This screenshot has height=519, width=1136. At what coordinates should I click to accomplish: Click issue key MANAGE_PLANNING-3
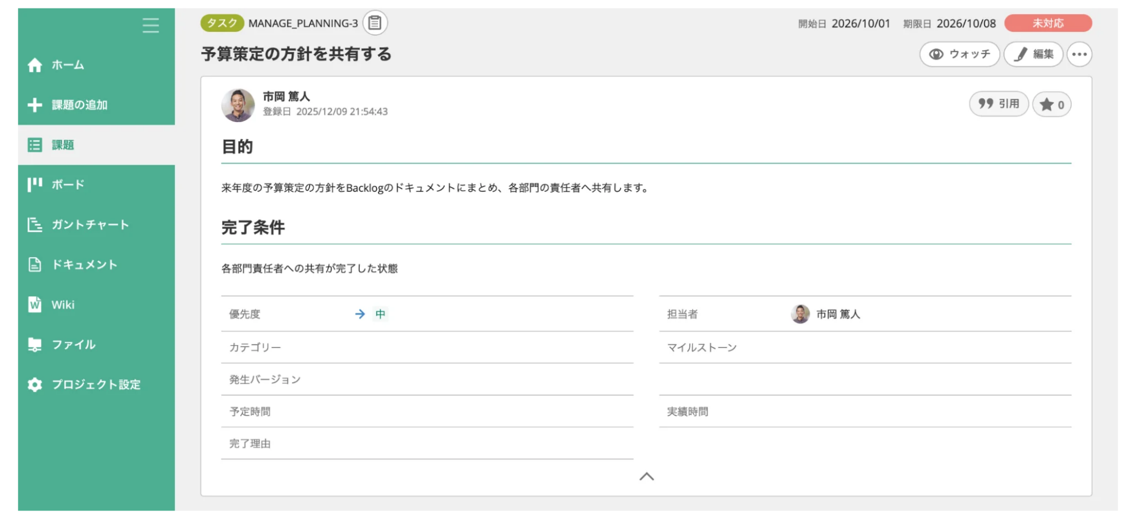(x=303, y=23)
